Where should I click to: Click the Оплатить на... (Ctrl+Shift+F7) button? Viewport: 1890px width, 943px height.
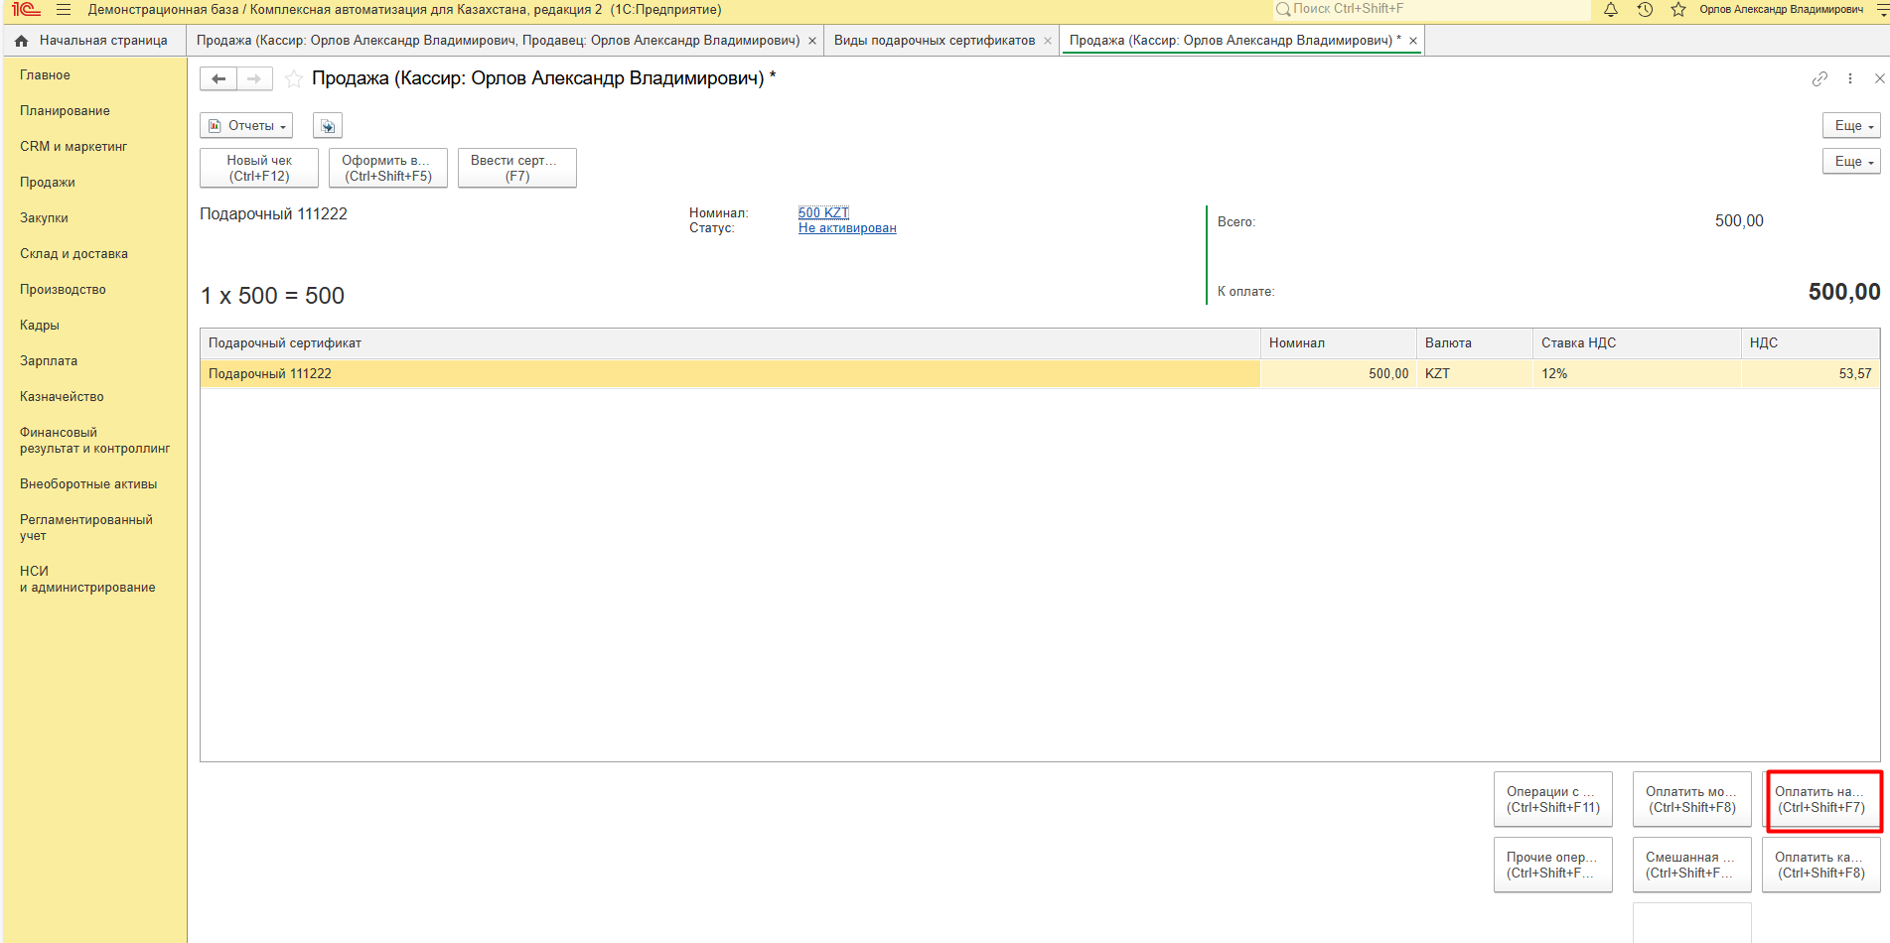point(1821,800)
